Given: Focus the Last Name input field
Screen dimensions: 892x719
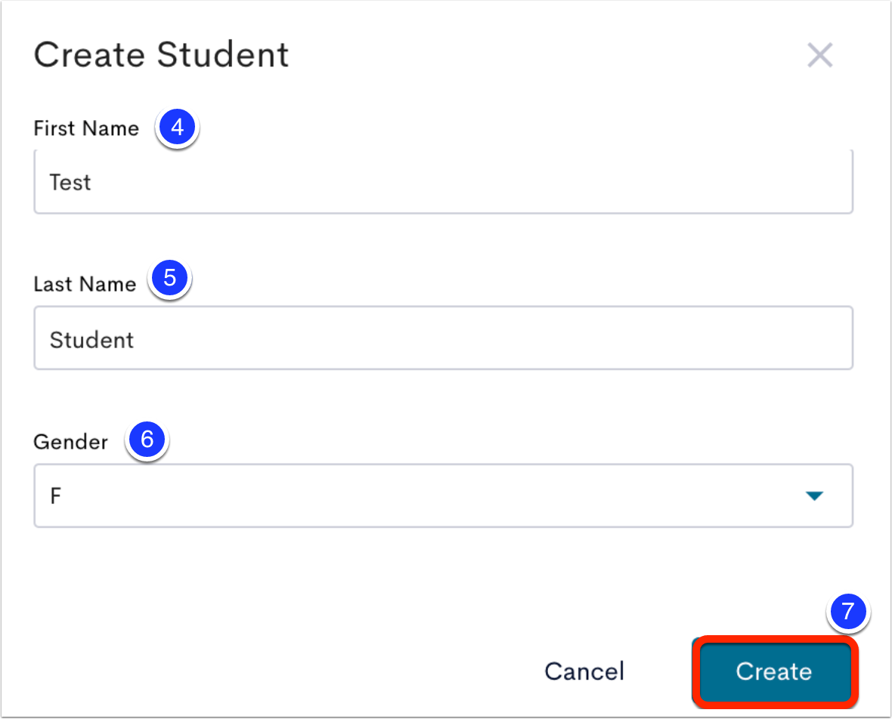Looking at the screenshot, I should point(443,338).
